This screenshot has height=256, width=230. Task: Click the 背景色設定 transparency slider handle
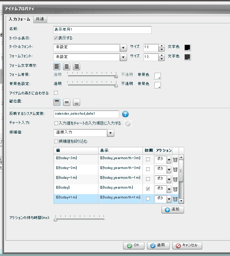[116, 85]
